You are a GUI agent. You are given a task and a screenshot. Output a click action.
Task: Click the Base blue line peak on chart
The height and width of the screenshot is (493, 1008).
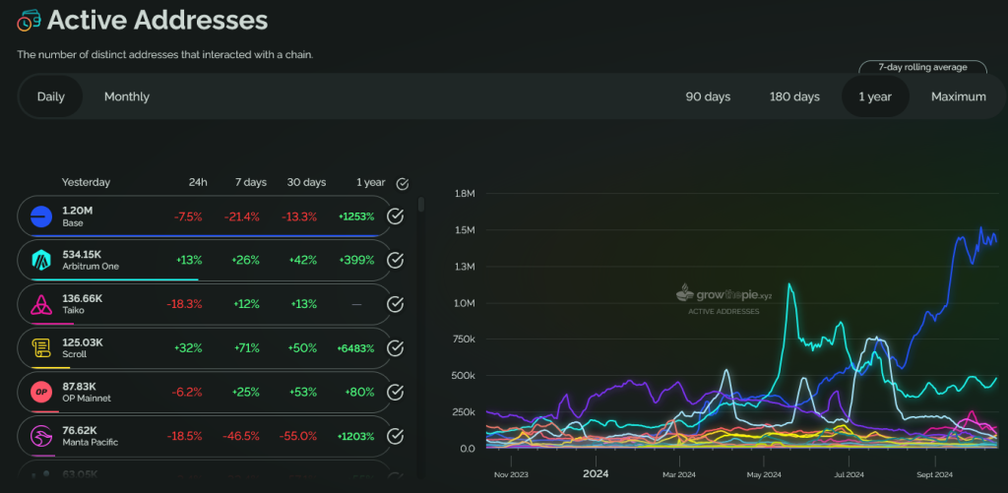[x=981, y=227]
